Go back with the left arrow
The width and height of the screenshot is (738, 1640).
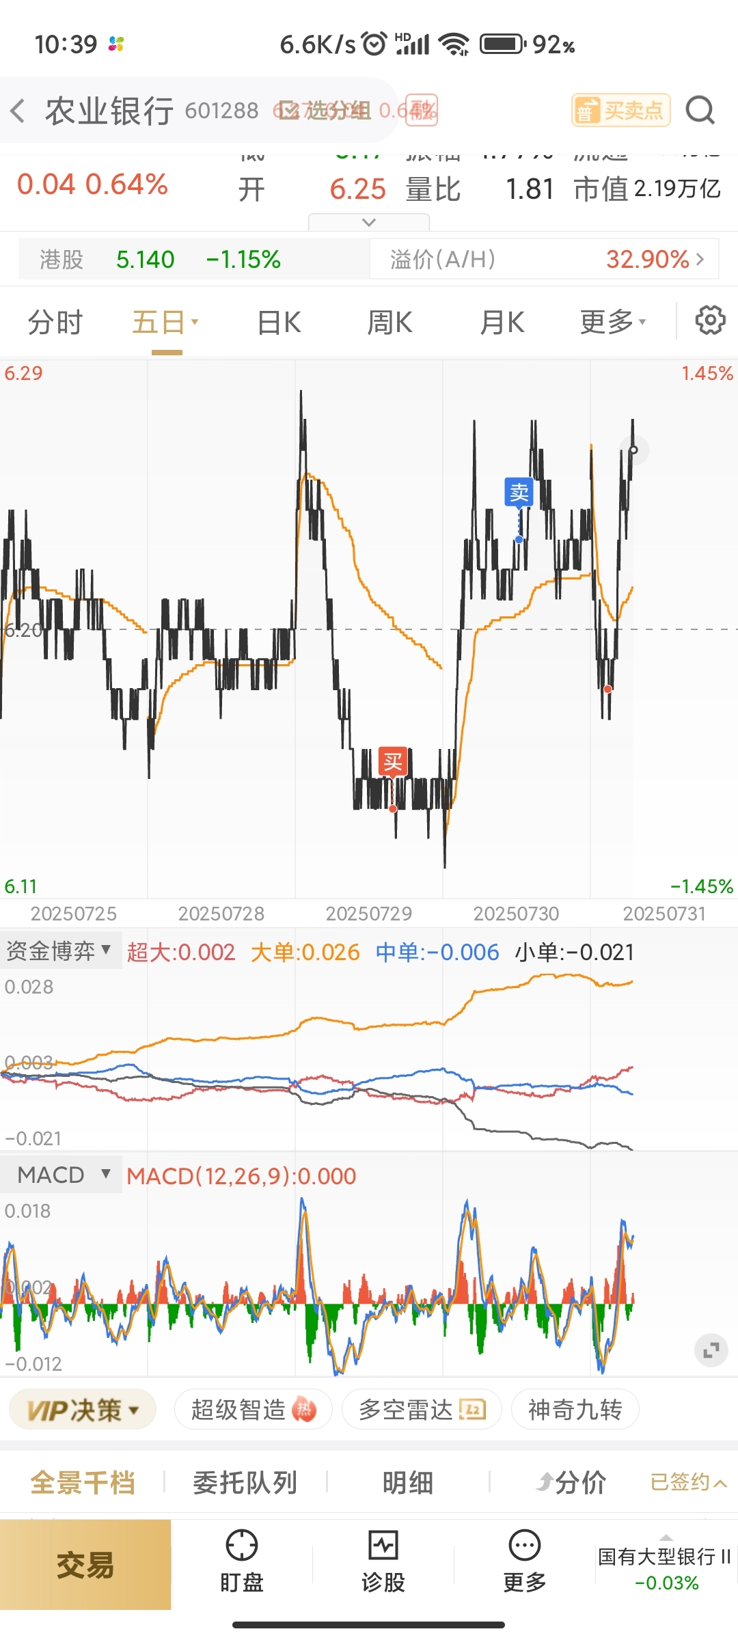click(18, 110)
